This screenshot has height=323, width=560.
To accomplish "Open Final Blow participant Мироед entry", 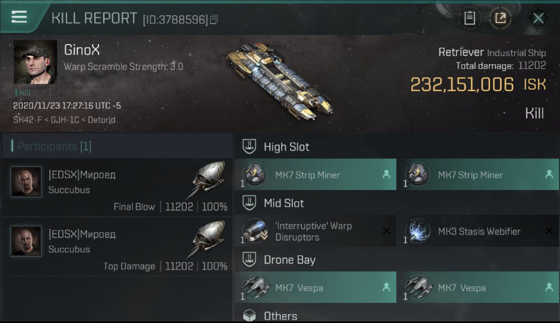I will [117, 188].
